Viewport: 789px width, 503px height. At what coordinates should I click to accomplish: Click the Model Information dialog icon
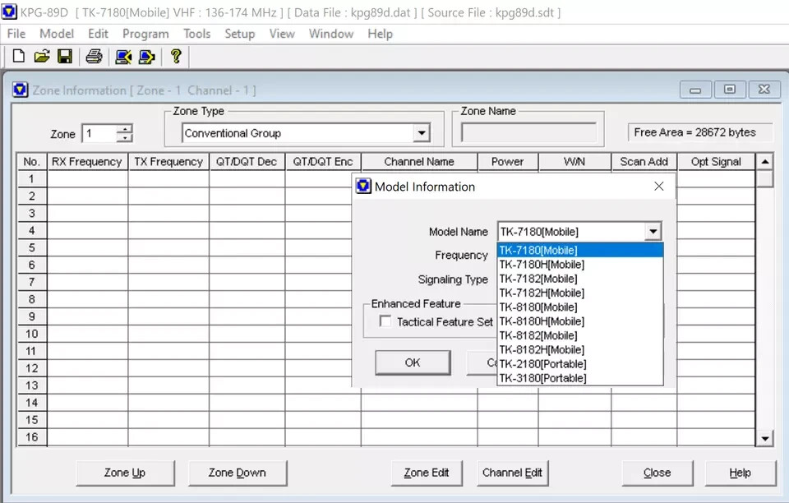click(363, 186)
